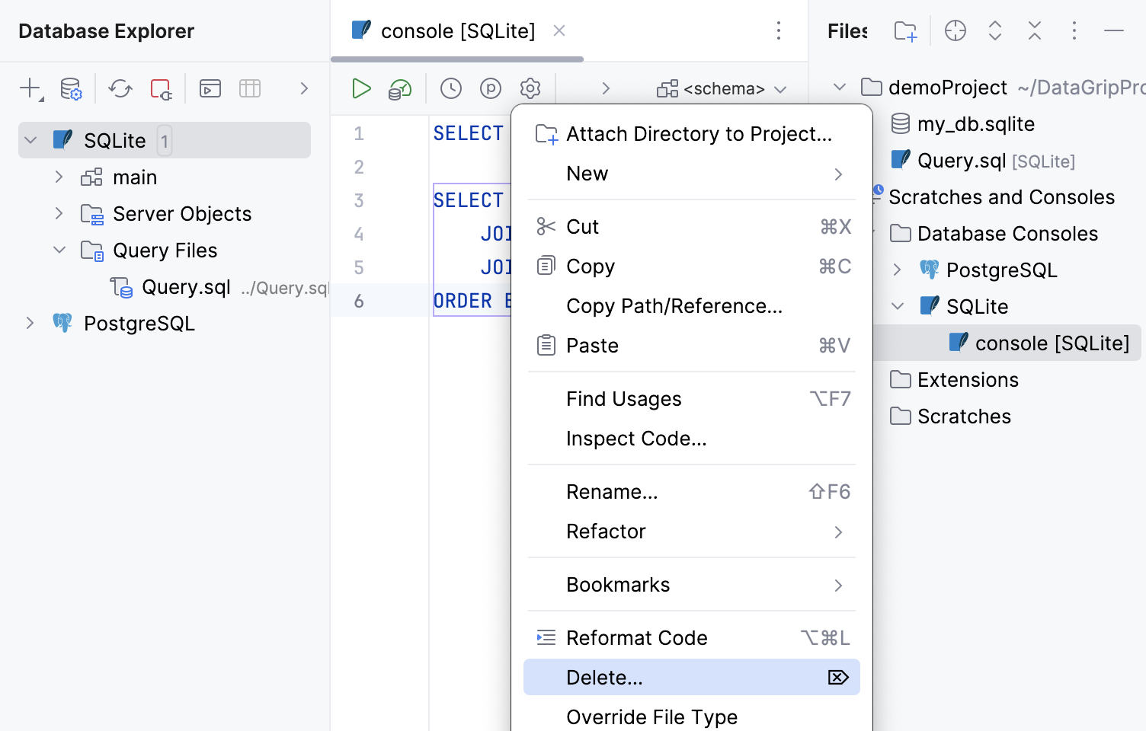Open the New submenu in the context menu
1146x731 pixels.
pos(587,174)
